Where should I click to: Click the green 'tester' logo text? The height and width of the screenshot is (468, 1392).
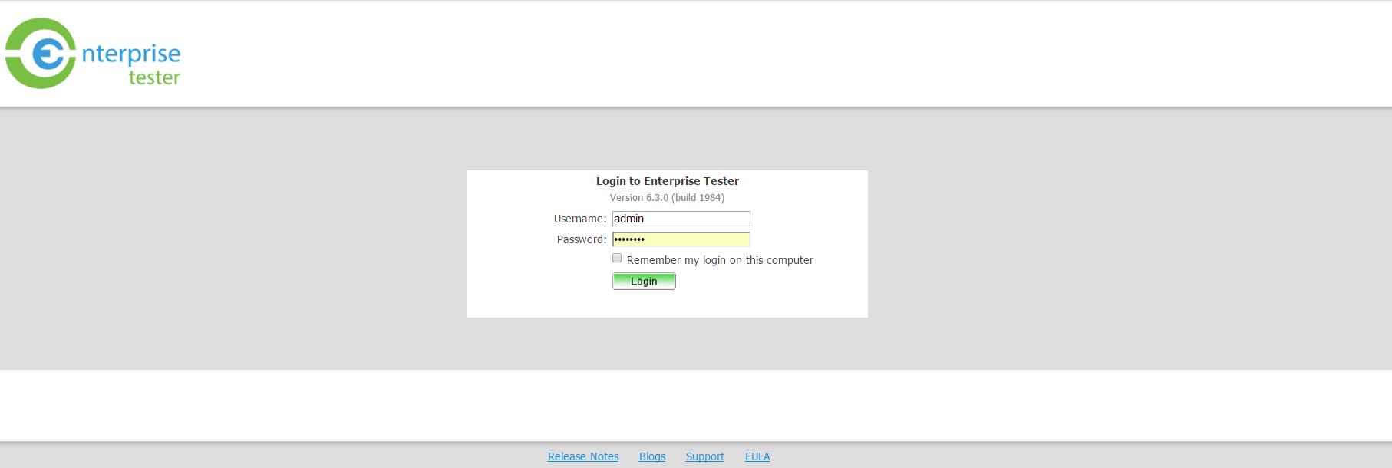click(154, 77)
